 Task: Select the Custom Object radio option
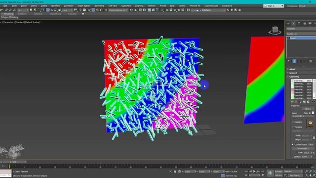tap(293, 144)
